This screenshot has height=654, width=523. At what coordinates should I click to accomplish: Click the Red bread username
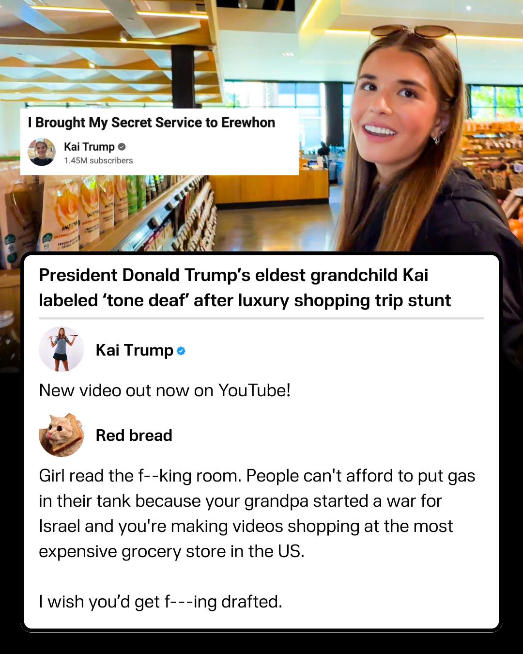(134, 435)
